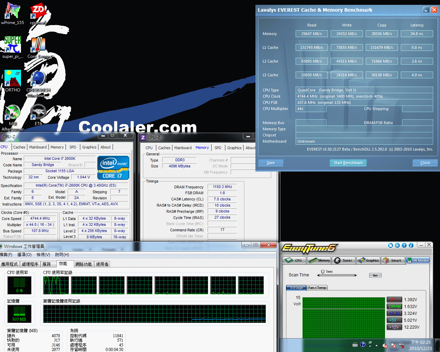Open the EasyTune6 info (i) icon
440x352 pixels.
(411, 245)
